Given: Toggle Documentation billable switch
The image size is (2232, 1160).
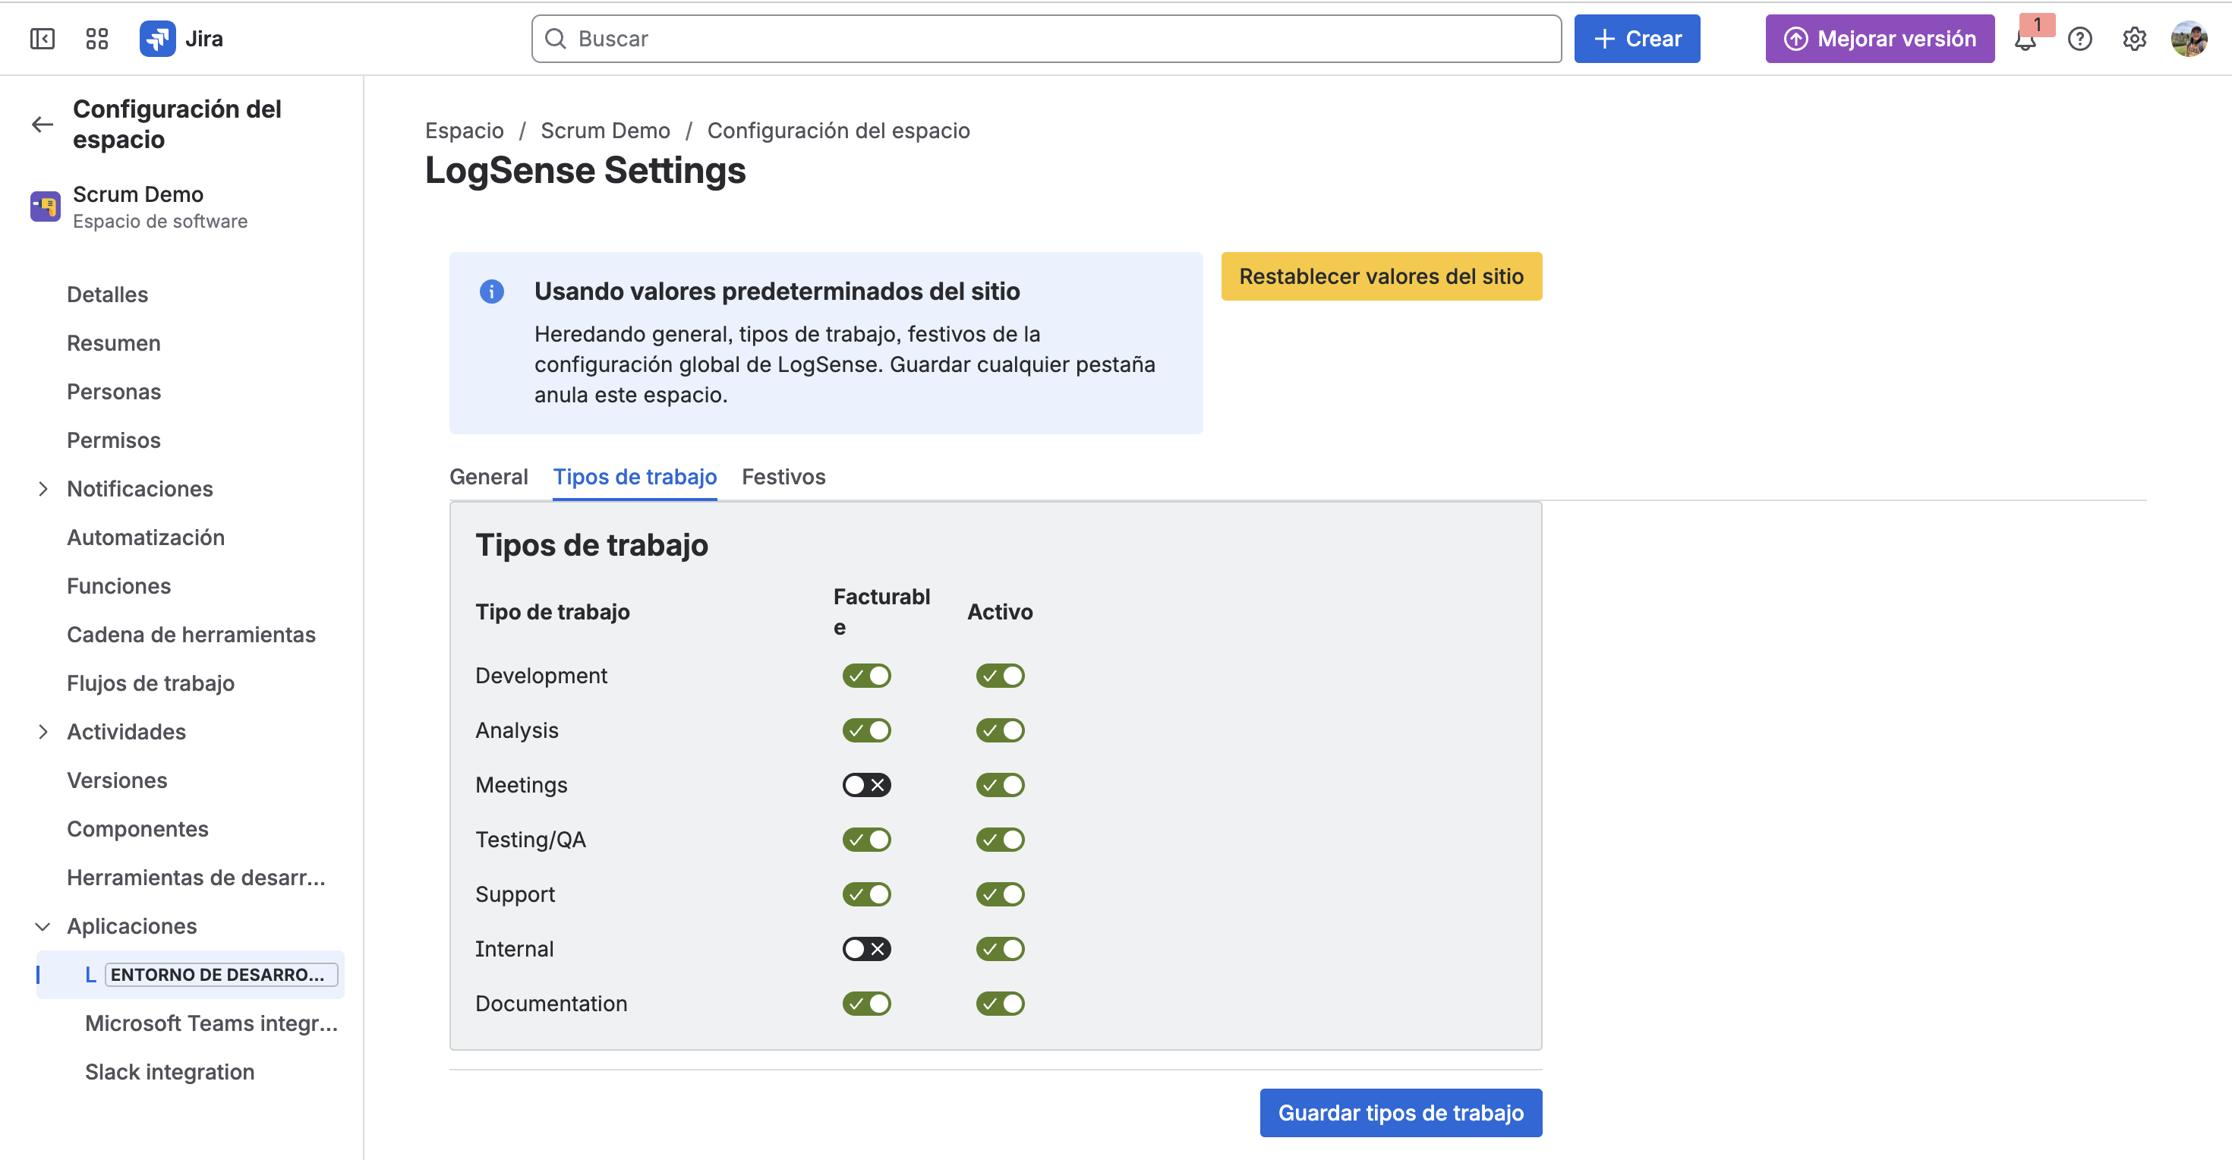Looking at the screenshot, I should click(x=866, y=1003).
